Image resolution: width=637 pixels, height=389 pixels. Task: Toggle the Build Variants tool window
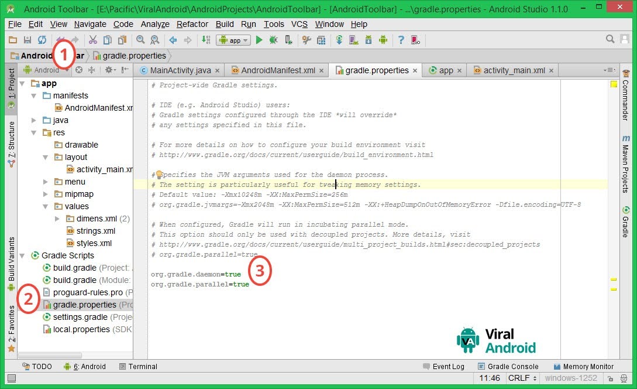point(11,264)
